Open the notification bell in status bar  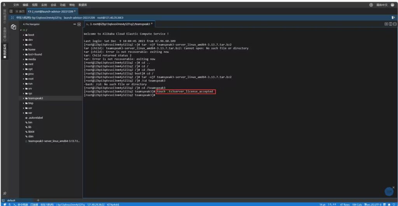click(x=388, y=204)
